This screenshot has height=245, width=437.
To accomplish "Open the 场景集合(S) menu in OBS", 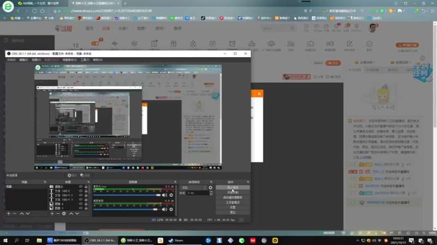I will pos(69,60).
